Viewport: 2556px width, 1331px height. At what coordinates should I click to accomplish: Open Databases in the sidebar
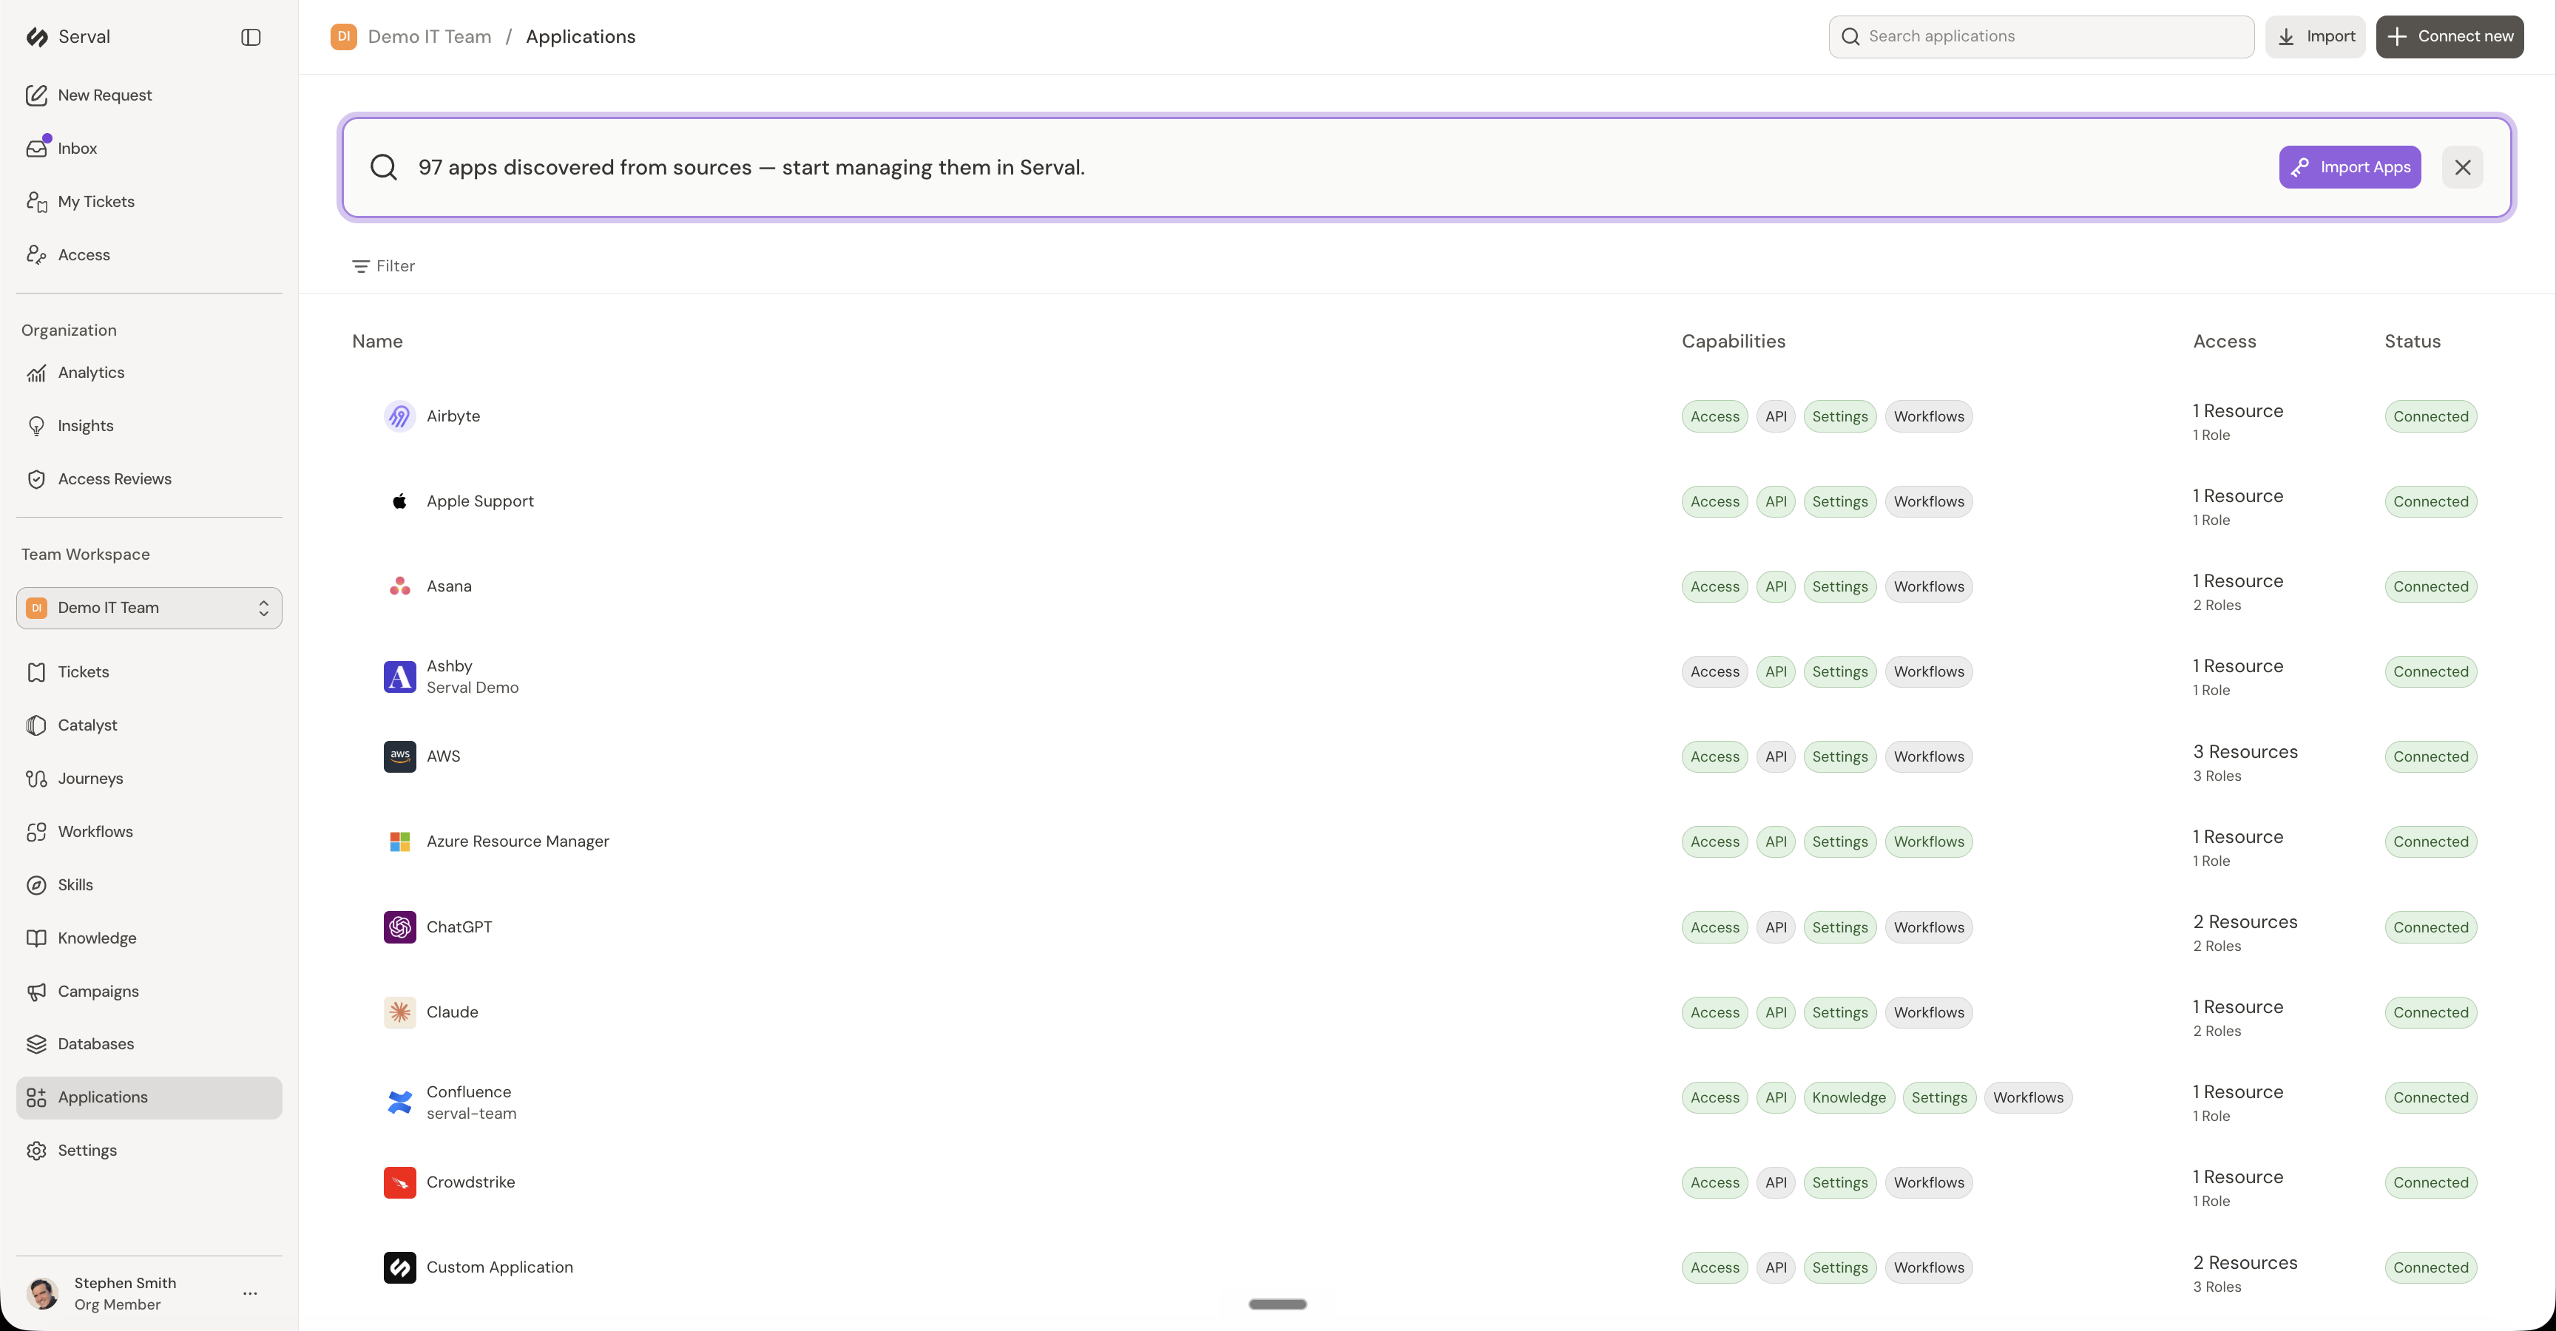click(149, 1044)
